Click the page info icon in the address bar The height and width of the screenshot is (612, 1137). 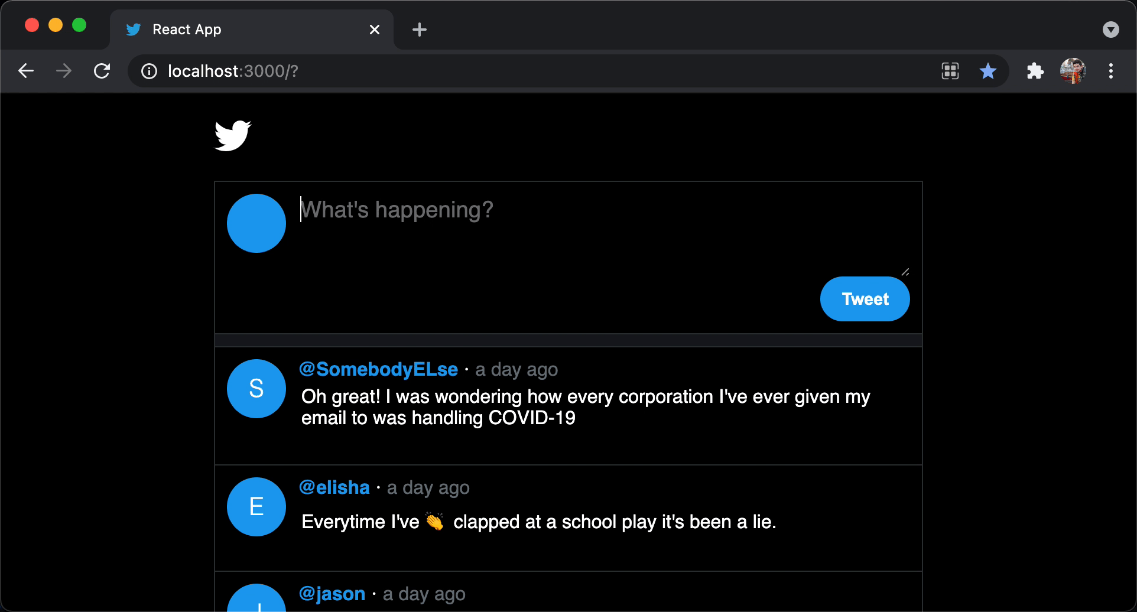coord(148,71)
